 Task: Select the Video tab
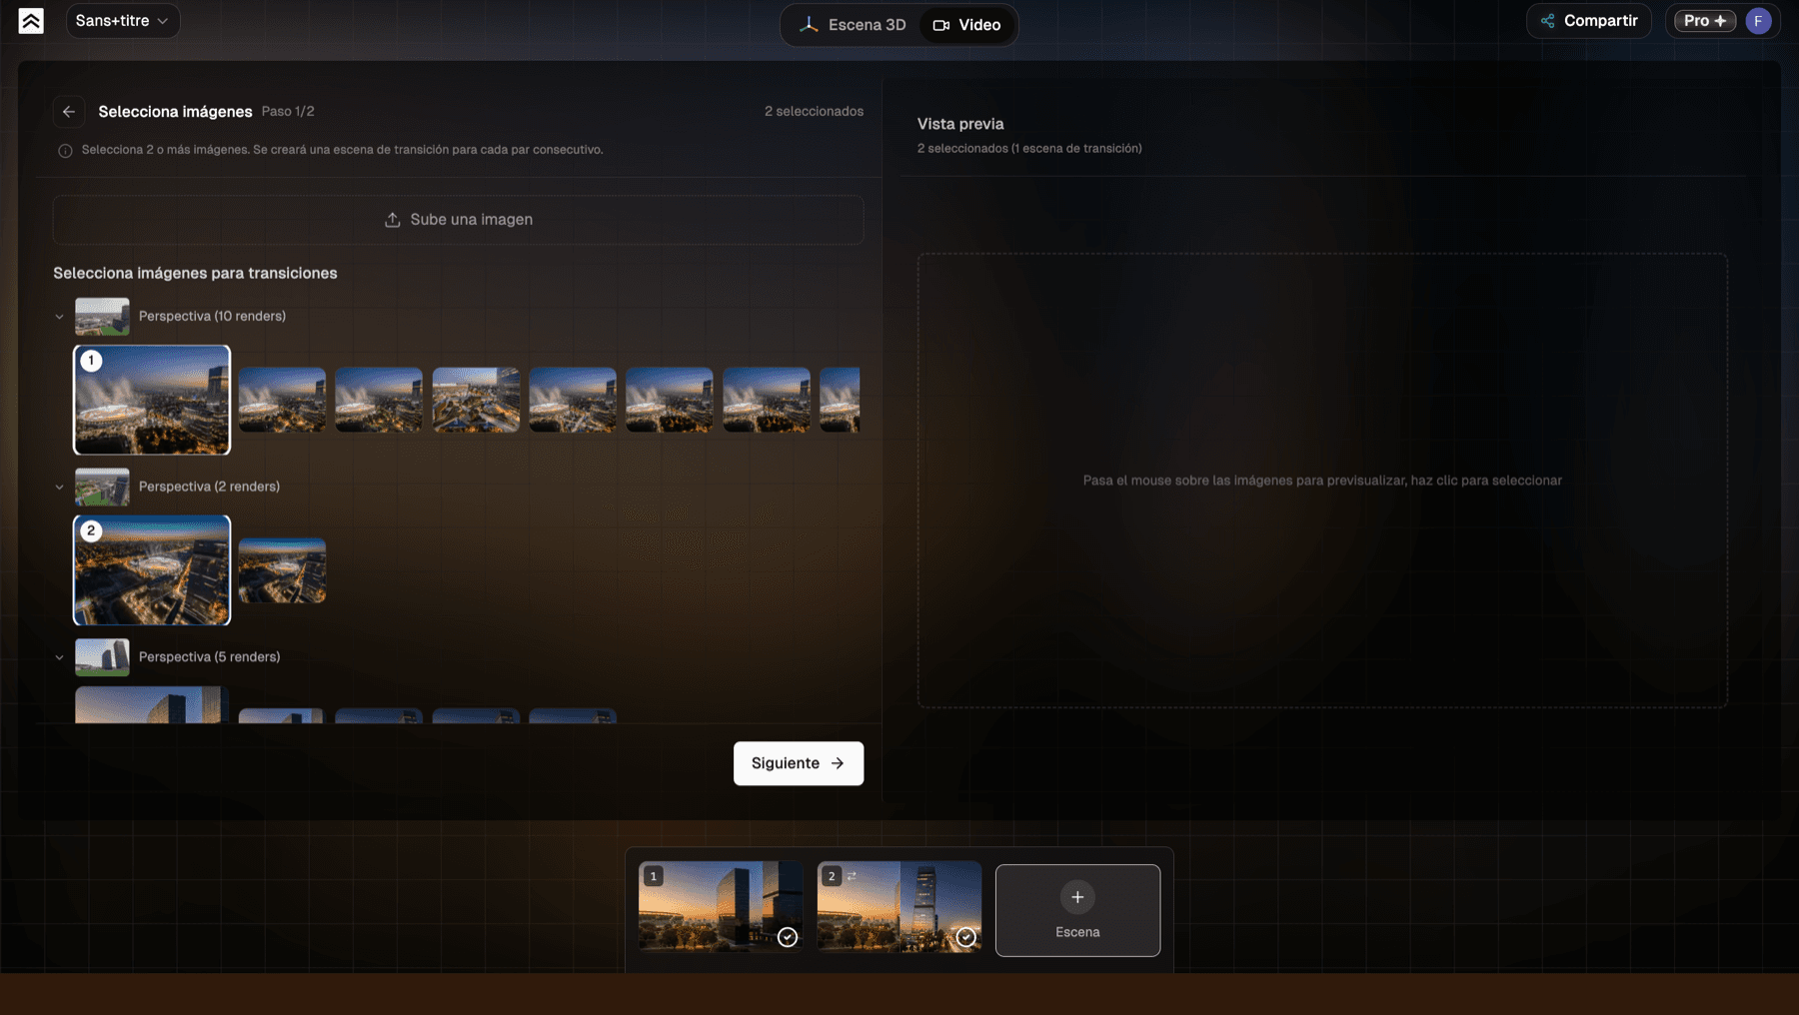click(966, 25)
